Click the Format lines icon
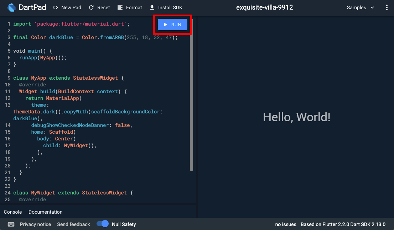 120,7
